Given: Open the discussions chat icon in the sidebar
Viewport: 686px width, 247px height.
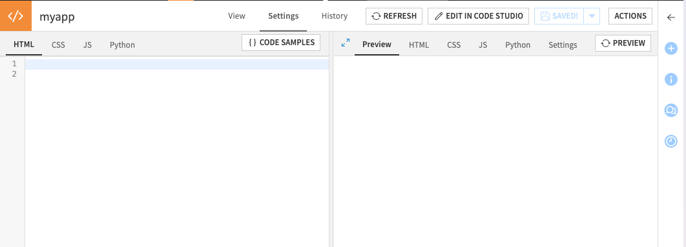Looking at the screenshot, I should 671,110.
